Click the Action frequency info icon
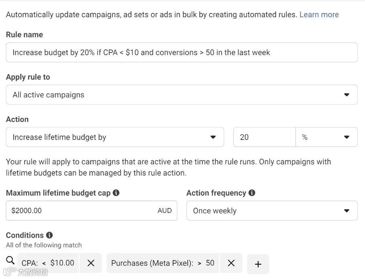 point(252,193)
